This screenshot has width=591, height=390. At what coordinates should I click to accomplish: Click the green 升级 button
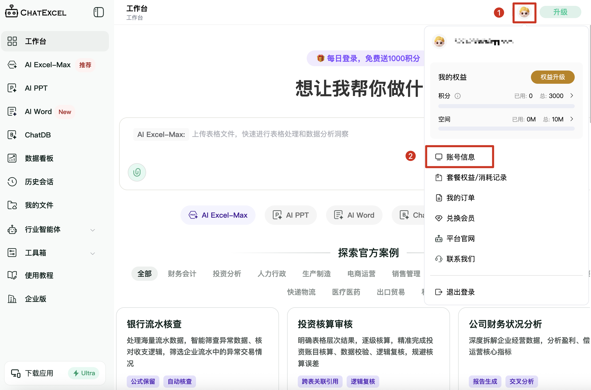(x=560, y=12)
